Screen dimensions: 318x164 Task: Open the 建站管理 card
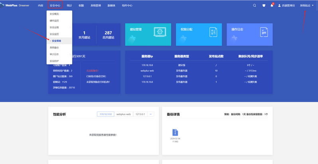pos(148,34)
